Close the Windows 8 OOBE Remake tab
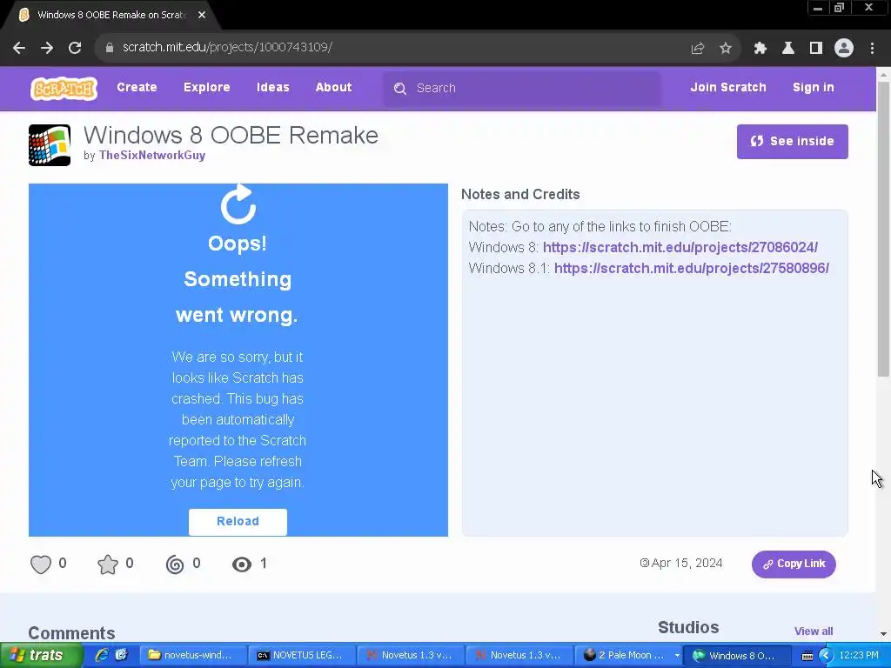 pos(202,16)
